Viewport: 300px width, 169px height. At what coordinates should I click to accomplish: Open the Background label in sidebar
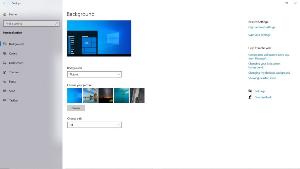pyautogui.click(x=16, y=44)
